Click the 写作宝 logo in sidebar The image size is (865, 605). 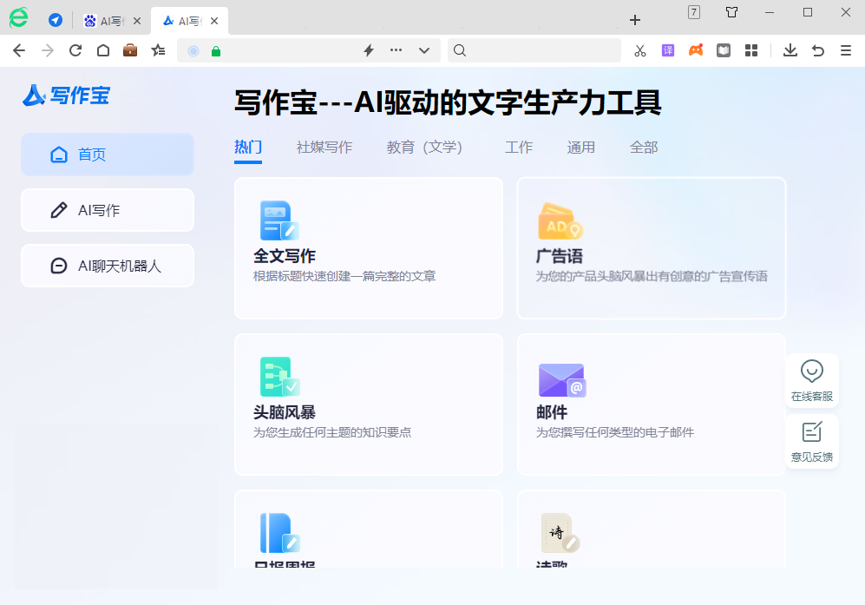tap(66, 95)
